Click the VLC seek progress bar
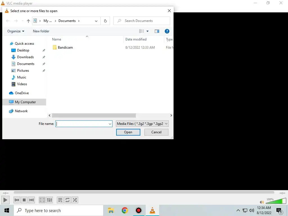Screen dimensions: 288x216 click(144, 192)
